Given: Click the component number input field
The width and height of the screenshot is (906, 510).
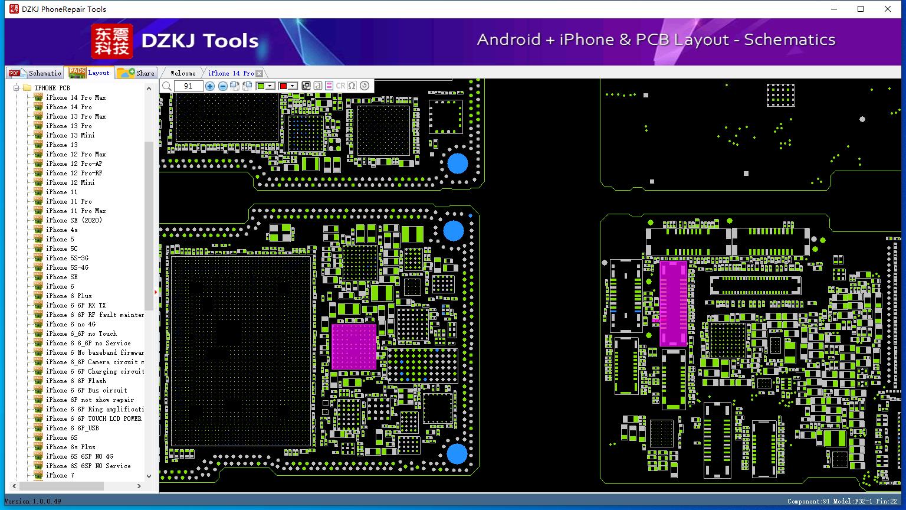Looking at the screenshot, I should tap(188, 86).
